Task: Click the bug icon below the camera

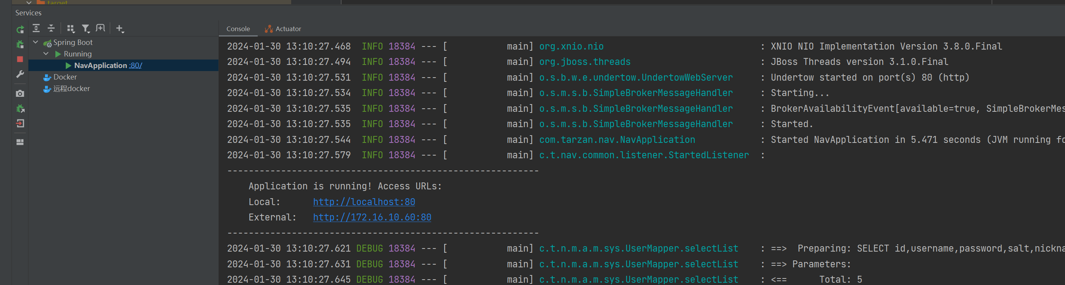Action: tap(20, 108)
